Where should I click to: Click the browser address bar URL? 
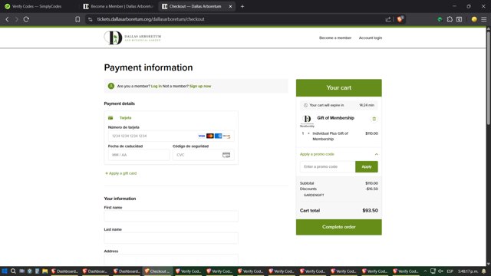150,19
